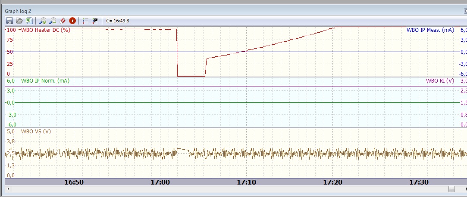Export the graph data to Excel
Image resolution: width=467 pixels, height=197 pixels.
(x=28, y=20)
